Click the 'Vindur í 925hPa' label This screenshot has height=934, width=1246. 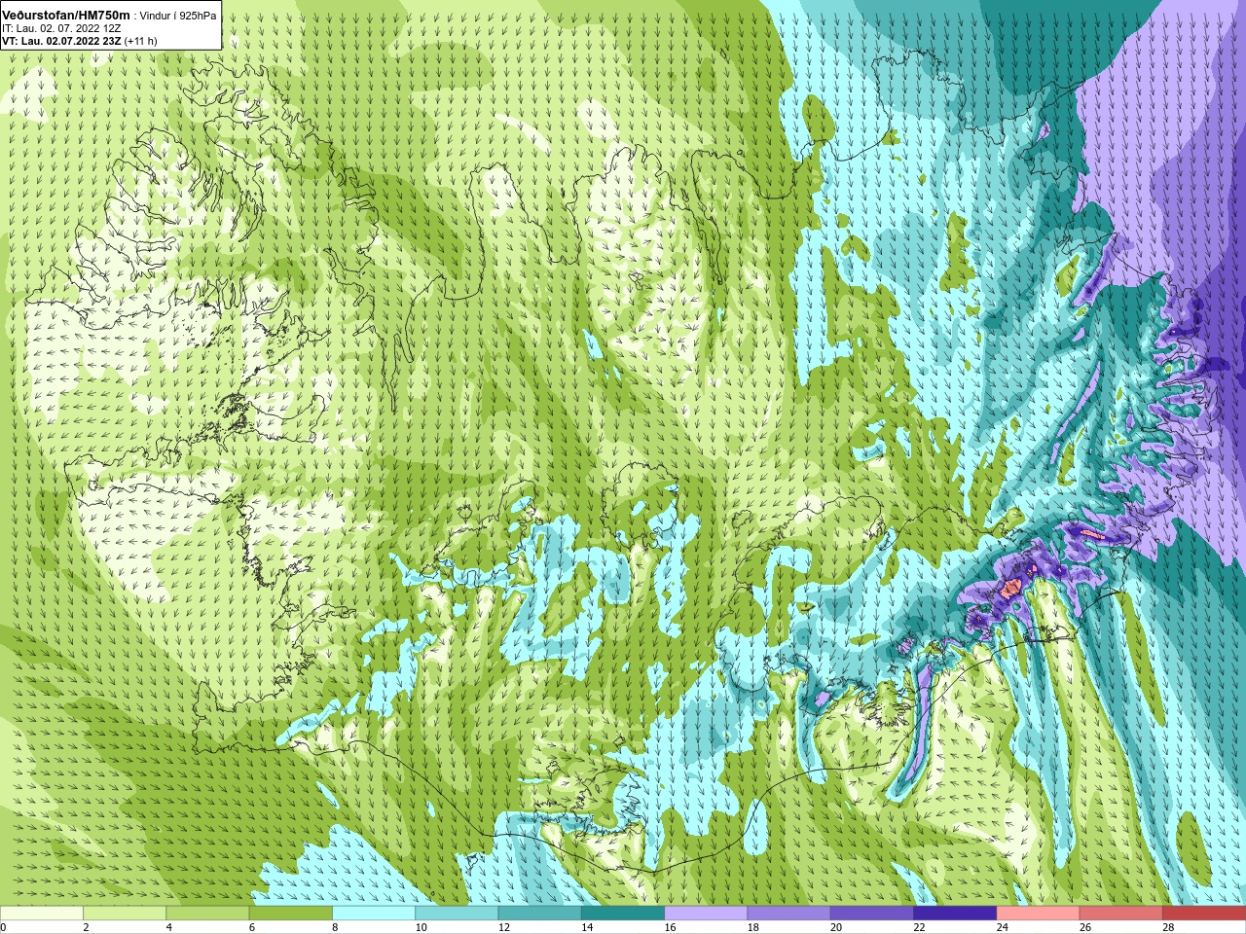click(x=178, y=16)
